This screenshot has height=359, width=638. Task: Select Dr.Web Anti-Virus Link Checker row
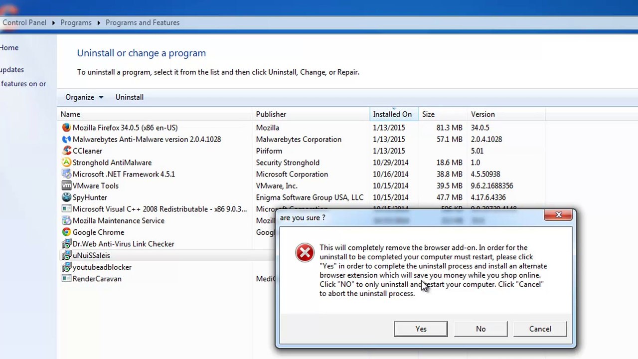click(x=124, y=244)
